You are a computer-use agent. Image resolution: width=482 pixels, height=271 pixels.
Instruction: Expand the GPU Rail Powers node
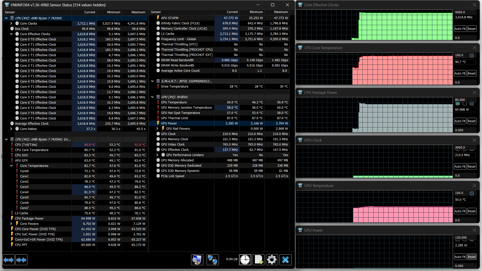click(x=157, y=128)
